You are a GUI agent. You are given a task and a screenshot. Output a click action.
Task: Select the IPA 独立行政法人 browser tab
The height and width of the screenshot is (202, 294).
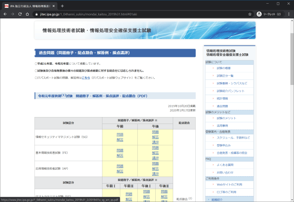coord(30,6)
